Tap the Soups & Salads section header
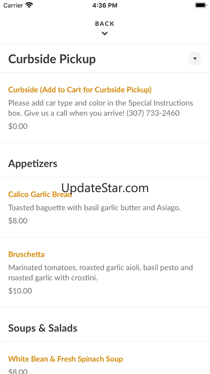 coord(43,328)
